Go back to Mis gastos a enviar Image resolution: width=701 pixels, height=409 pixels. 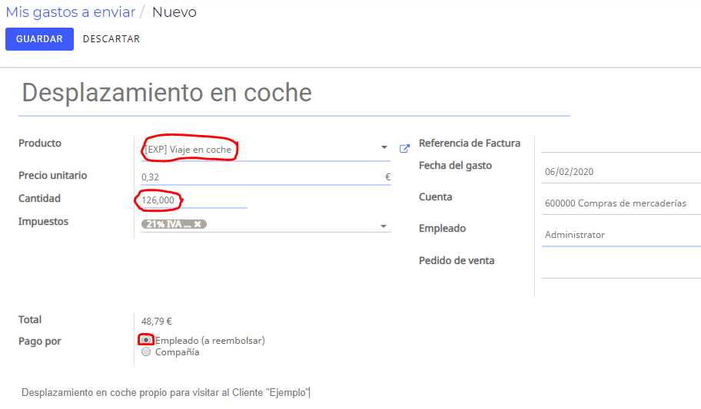(x=70, y=12)
